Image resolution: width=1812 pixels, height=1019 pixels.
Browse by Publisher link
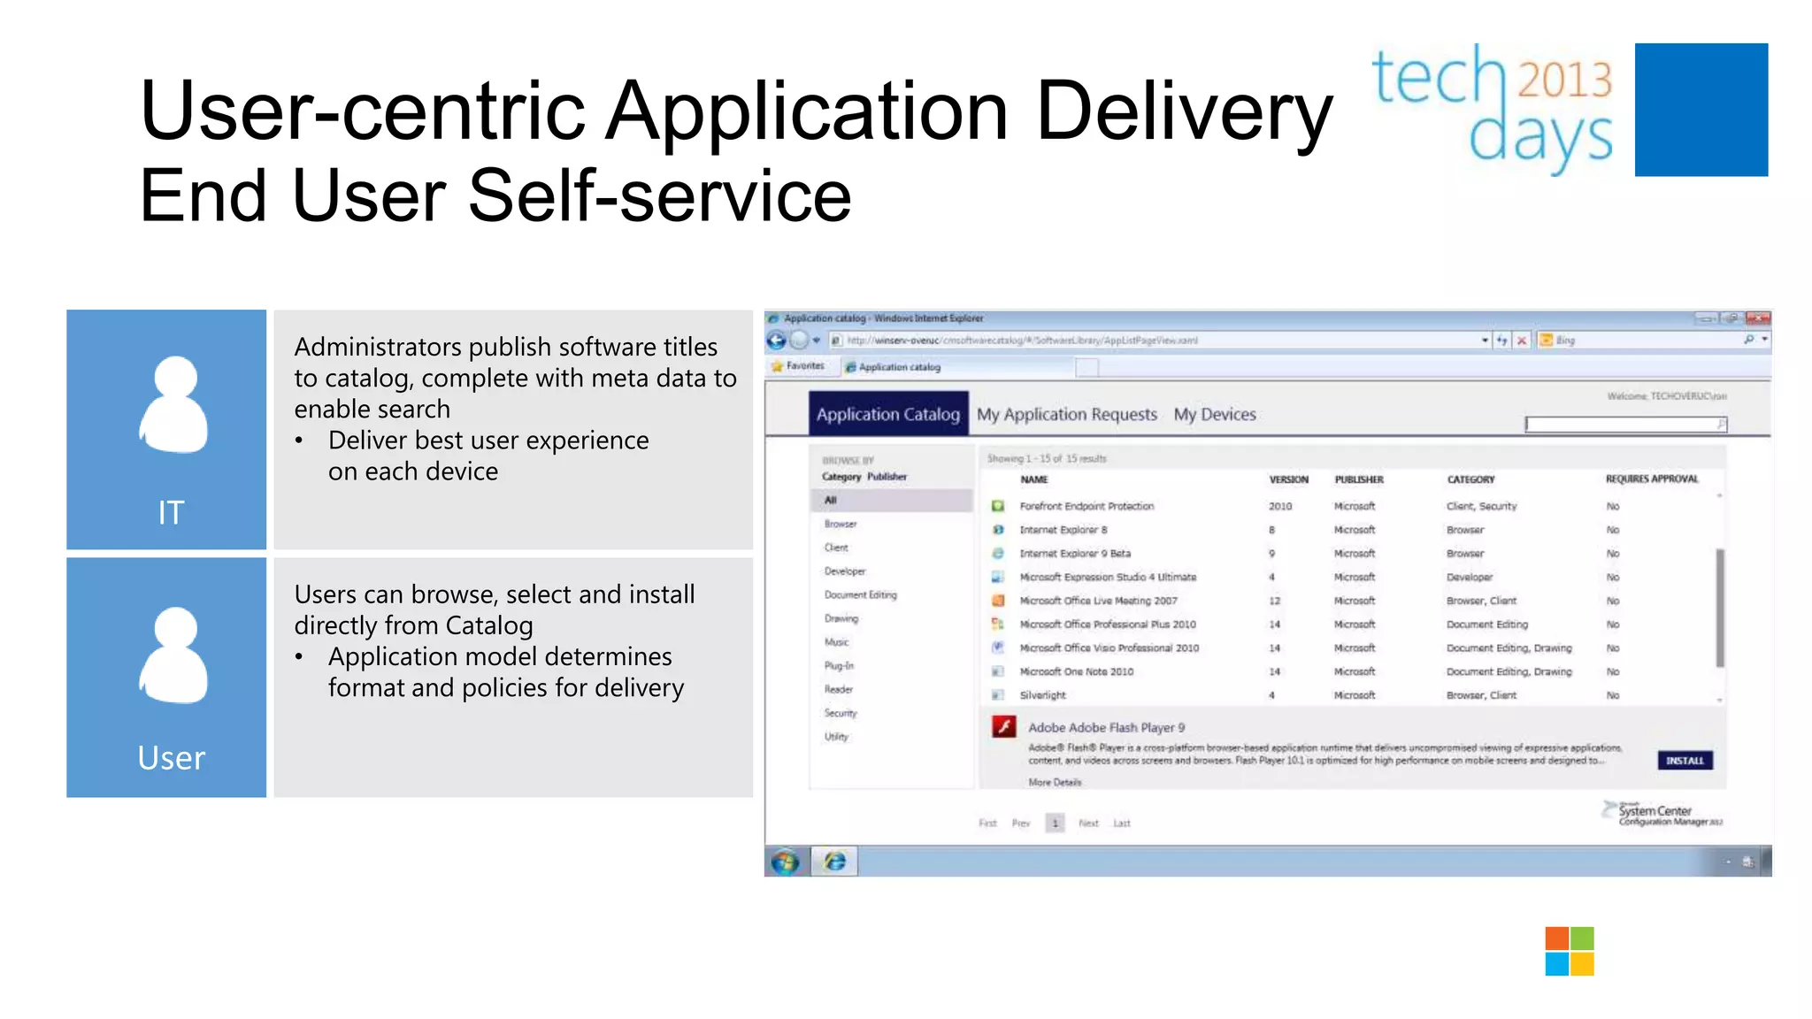[887, 477]
